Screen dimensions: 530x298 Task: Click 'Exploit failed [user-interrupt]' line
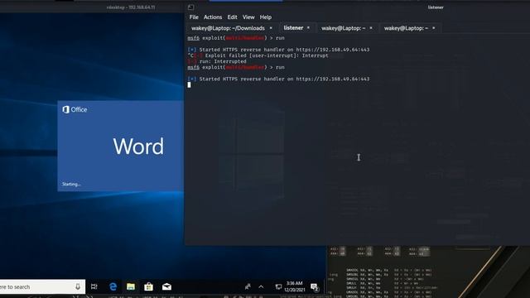click(258, 55)
